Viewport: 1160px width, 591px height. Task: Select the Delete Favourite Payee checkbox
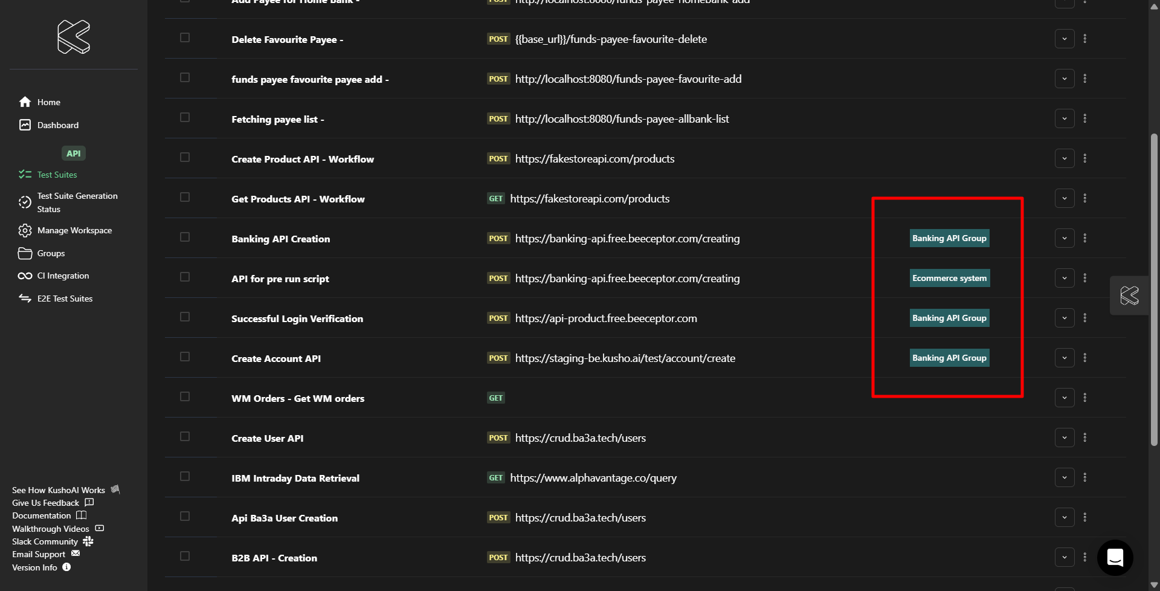pos(185,38)
